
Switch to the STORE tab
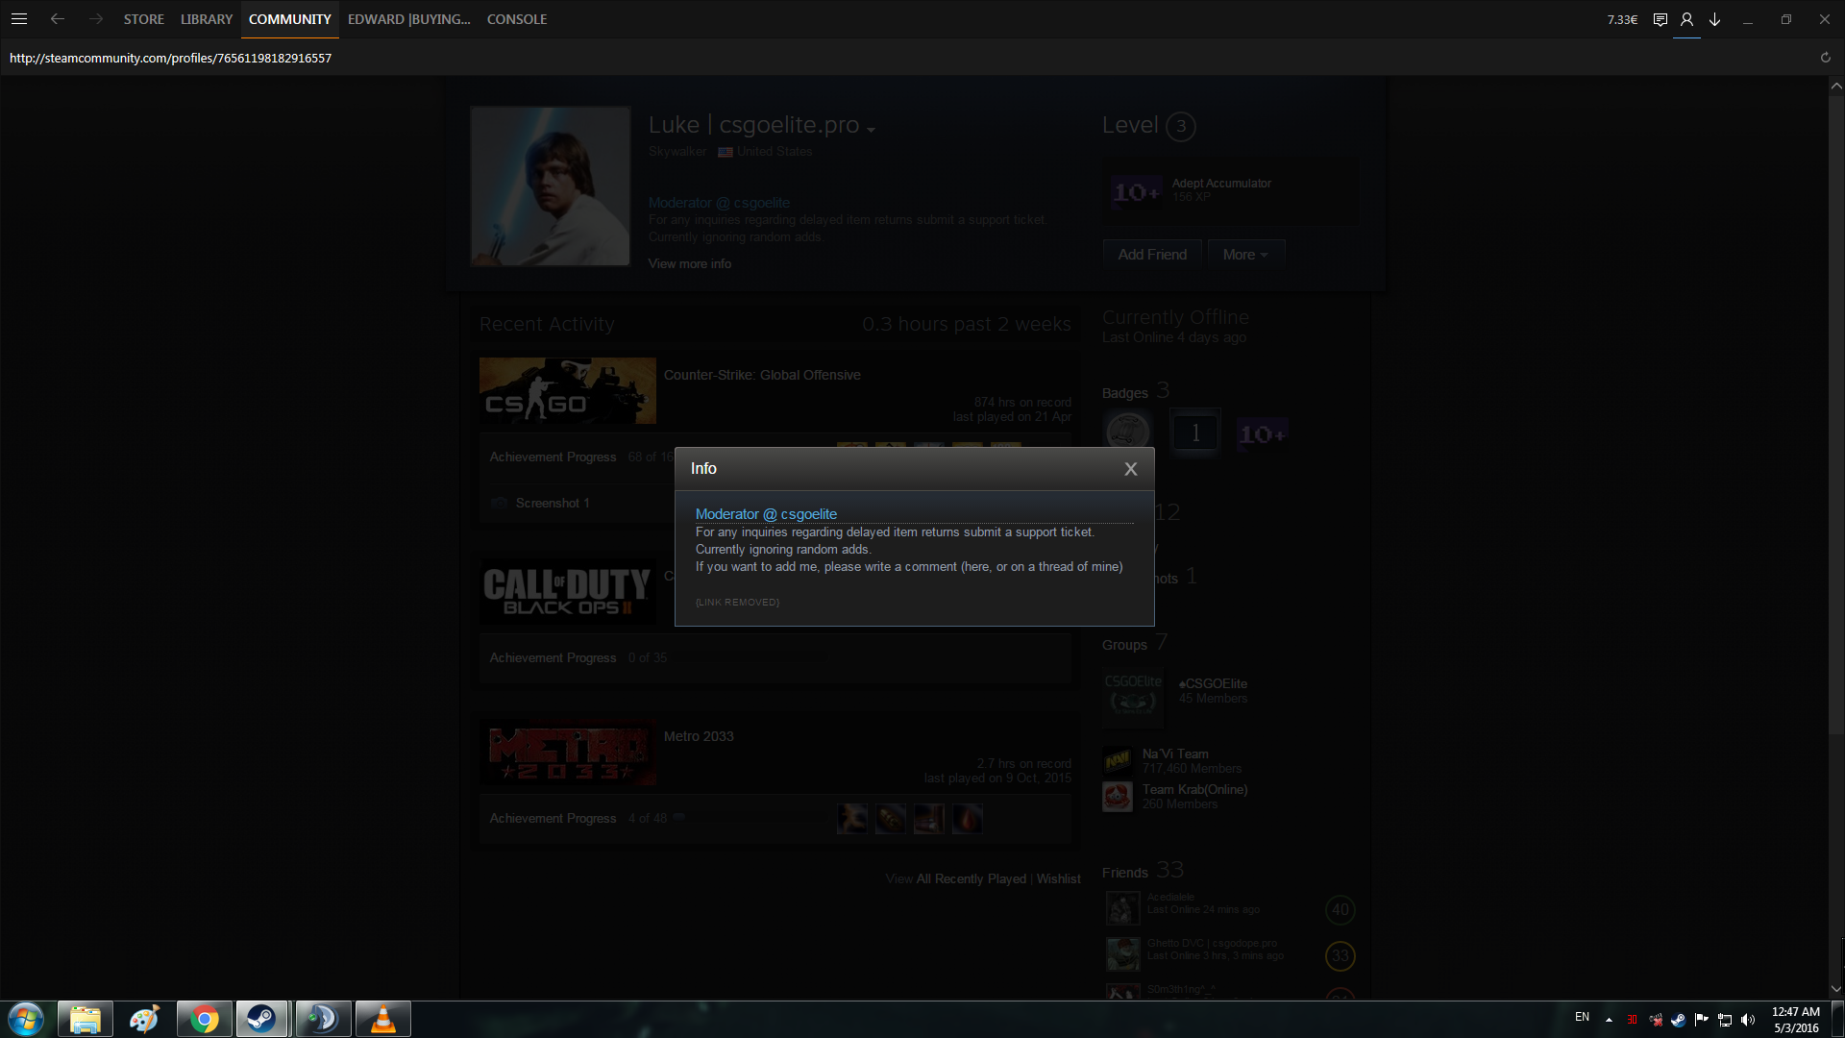143,19
